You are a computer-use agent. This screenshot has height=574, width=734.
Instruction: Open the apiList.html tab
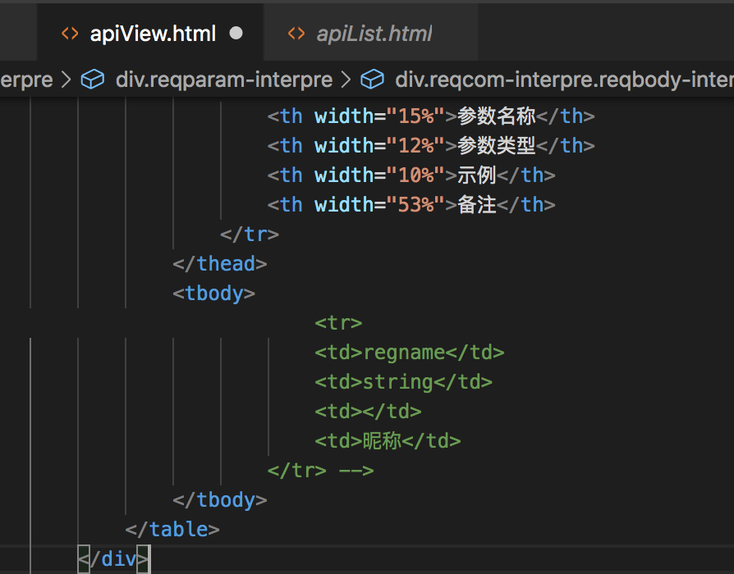[x=371, y=33]
